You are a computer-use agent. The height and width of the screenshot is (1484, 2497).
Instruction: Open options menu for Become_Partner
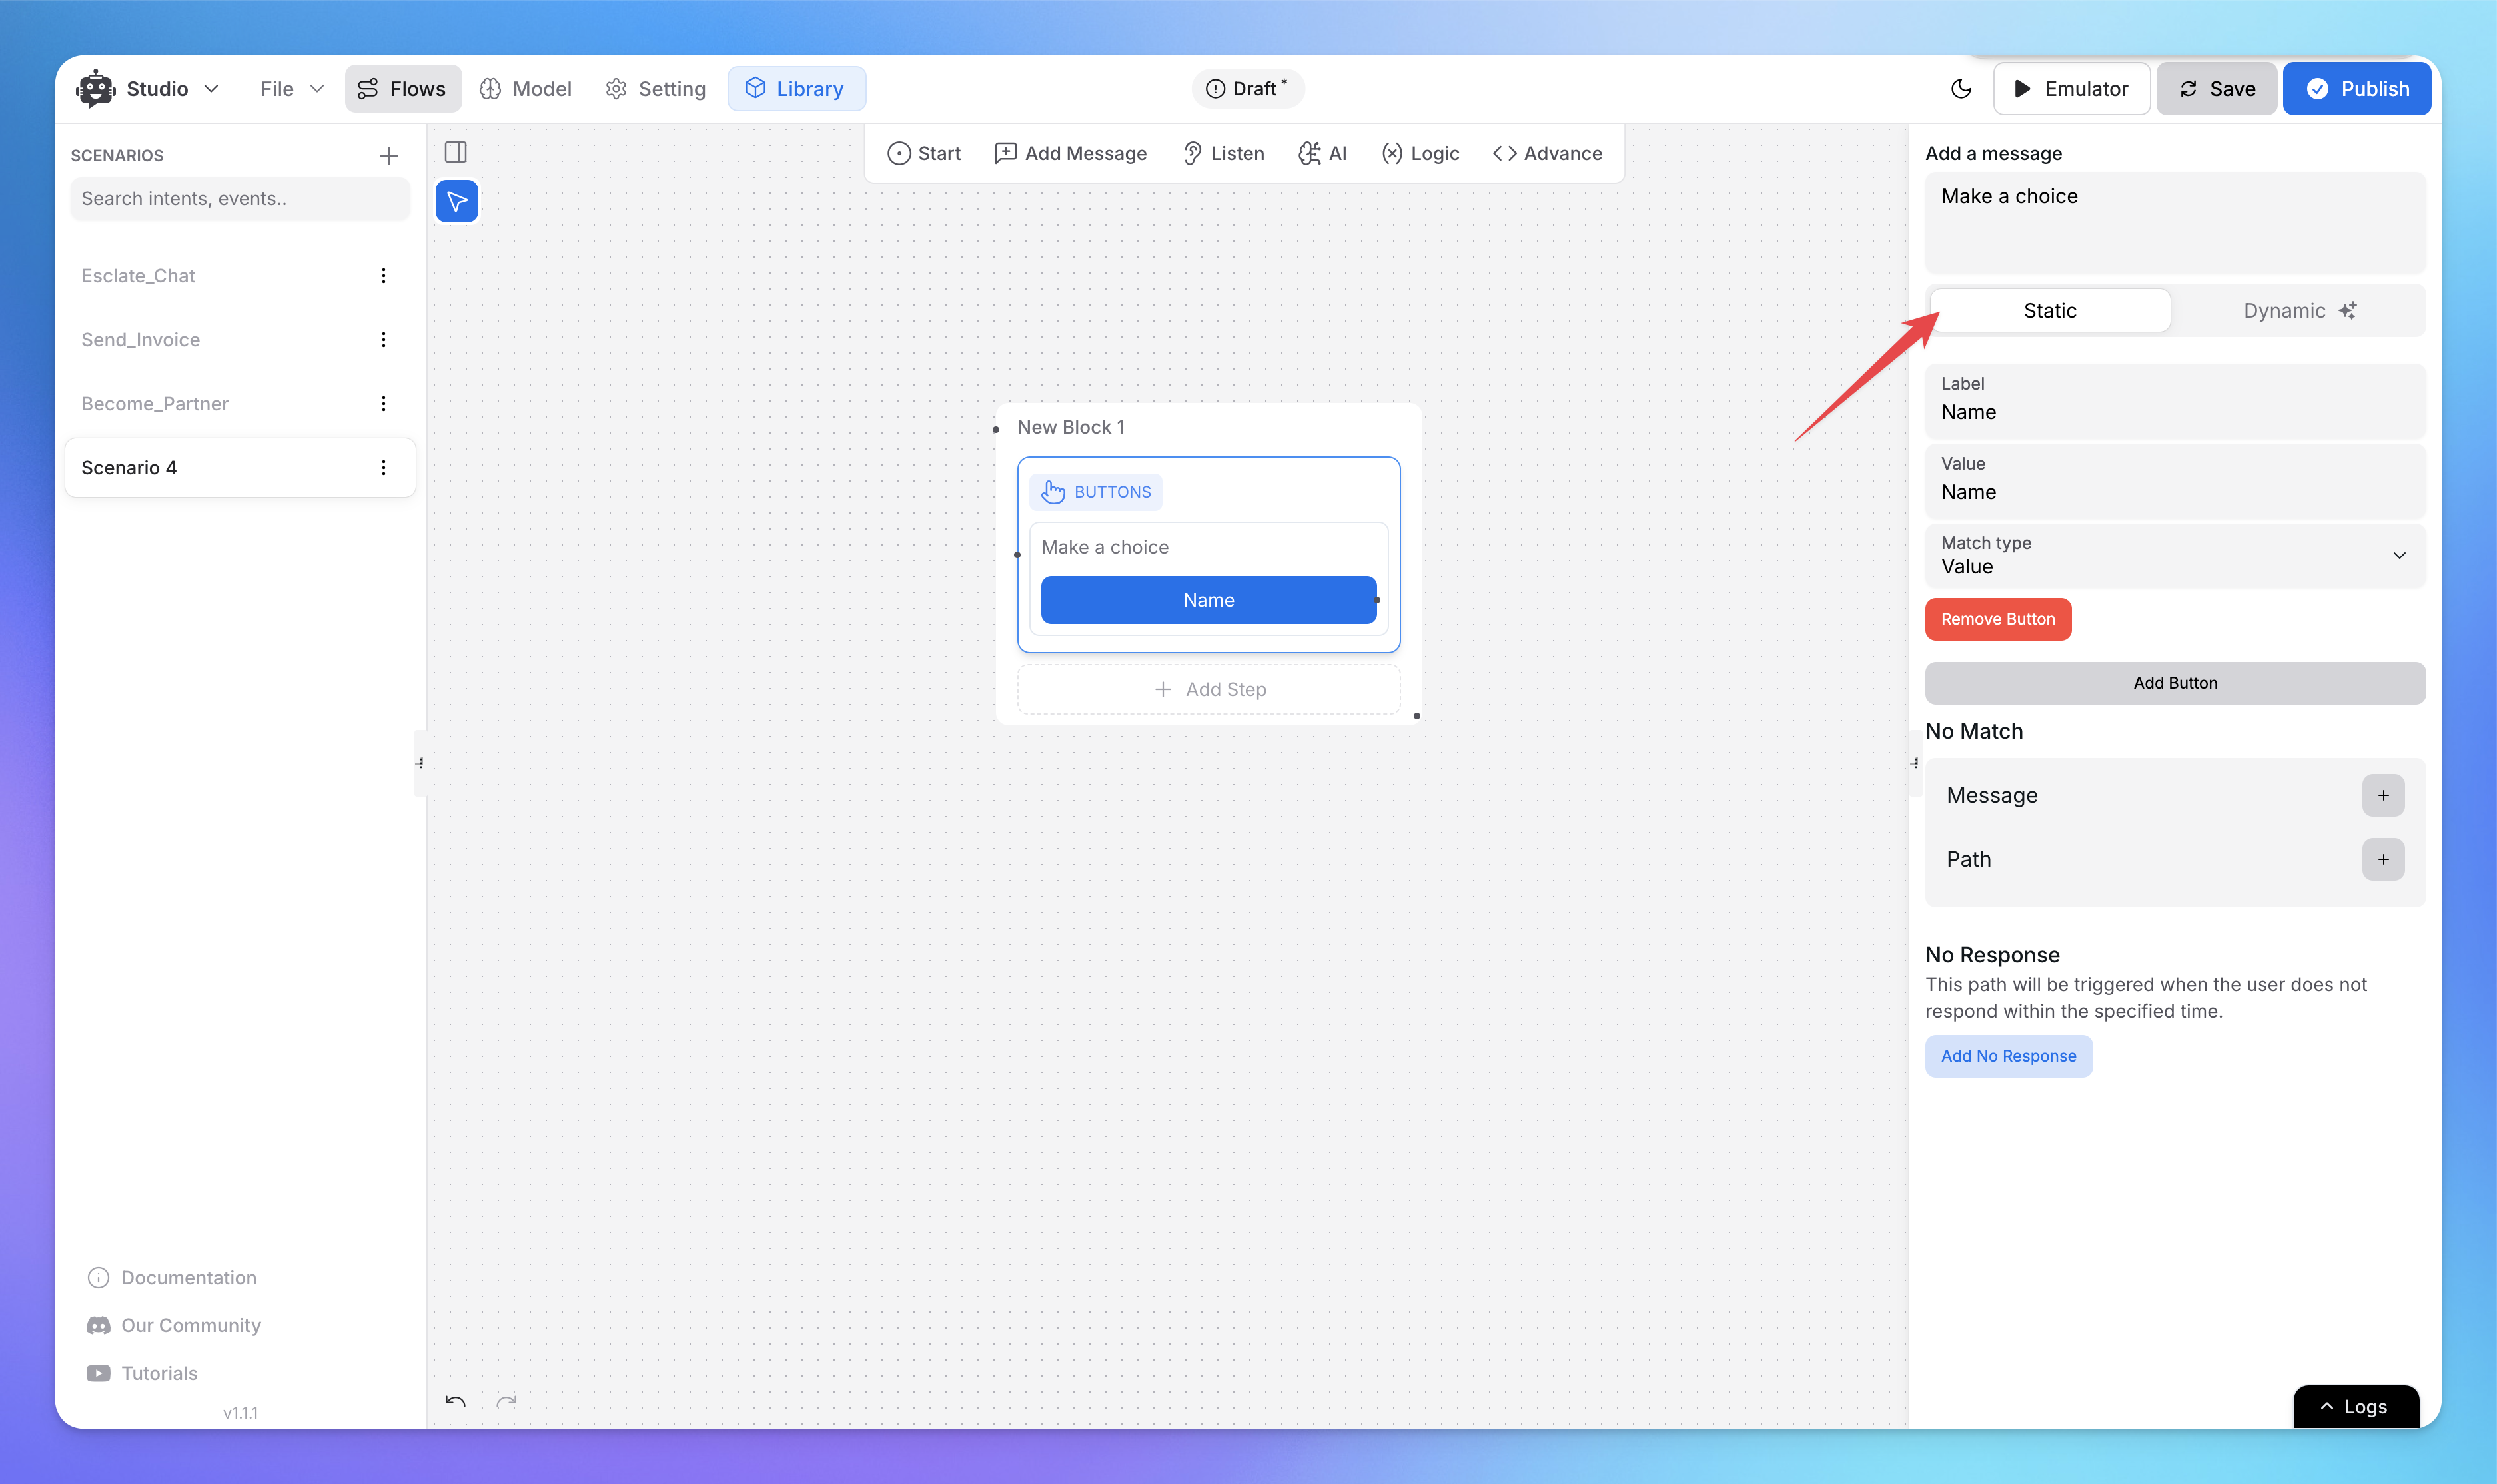383,404
